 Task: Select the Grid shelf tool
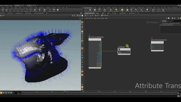[x=7, y=10]
